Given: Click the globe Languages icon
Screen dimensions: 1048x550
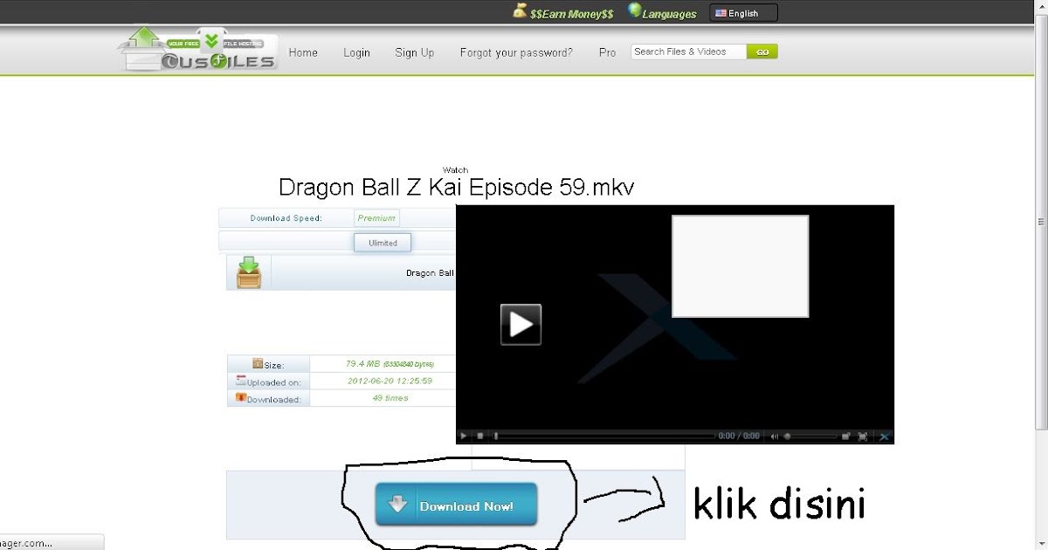Looking at the screenshot, I should pos(635,11).
